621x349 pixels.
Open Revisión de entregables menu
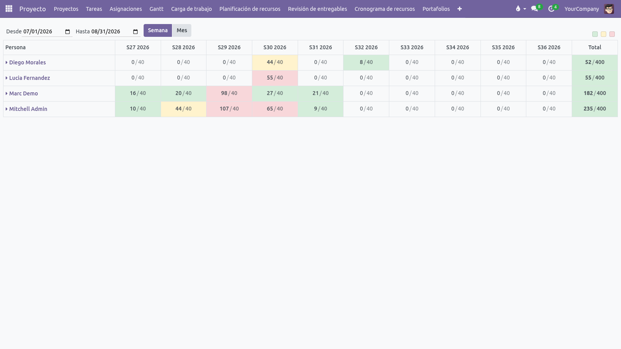click(x=317, y=9)
